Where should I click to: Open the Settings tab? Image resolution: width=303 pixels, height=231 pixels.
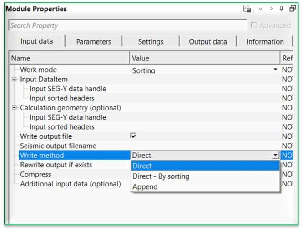click(151, 41)
